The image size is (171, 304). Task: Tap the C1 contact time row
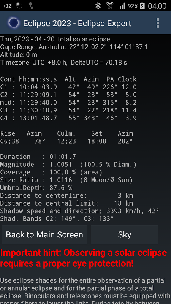point(68,87)
